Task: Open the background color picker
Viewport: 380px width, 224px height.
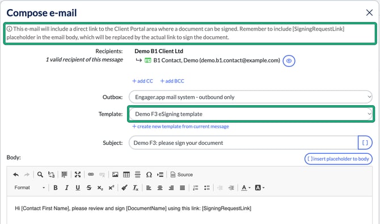Action: pyautogui.click(x=260, y=188)
